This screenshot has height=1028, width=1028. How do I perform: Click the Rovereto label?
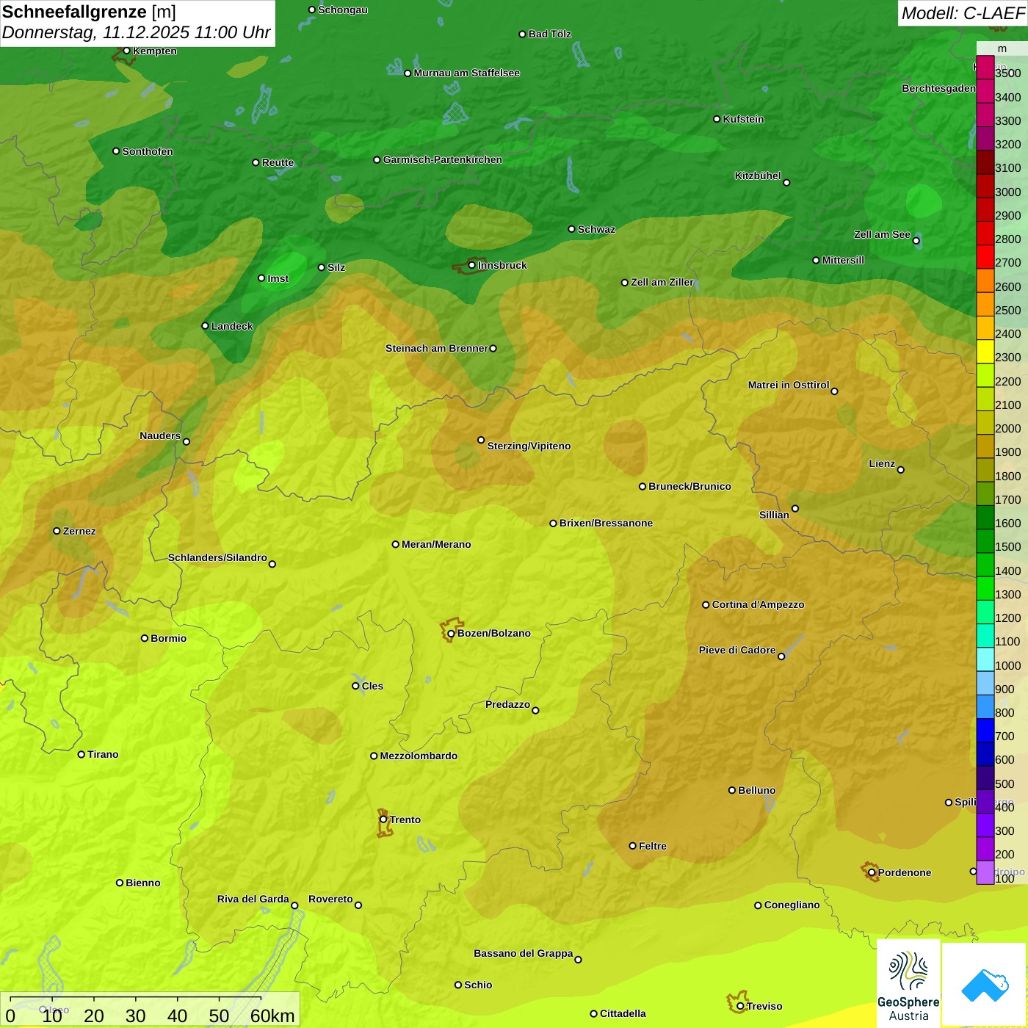pyautogui.click(x=330, y=899)
